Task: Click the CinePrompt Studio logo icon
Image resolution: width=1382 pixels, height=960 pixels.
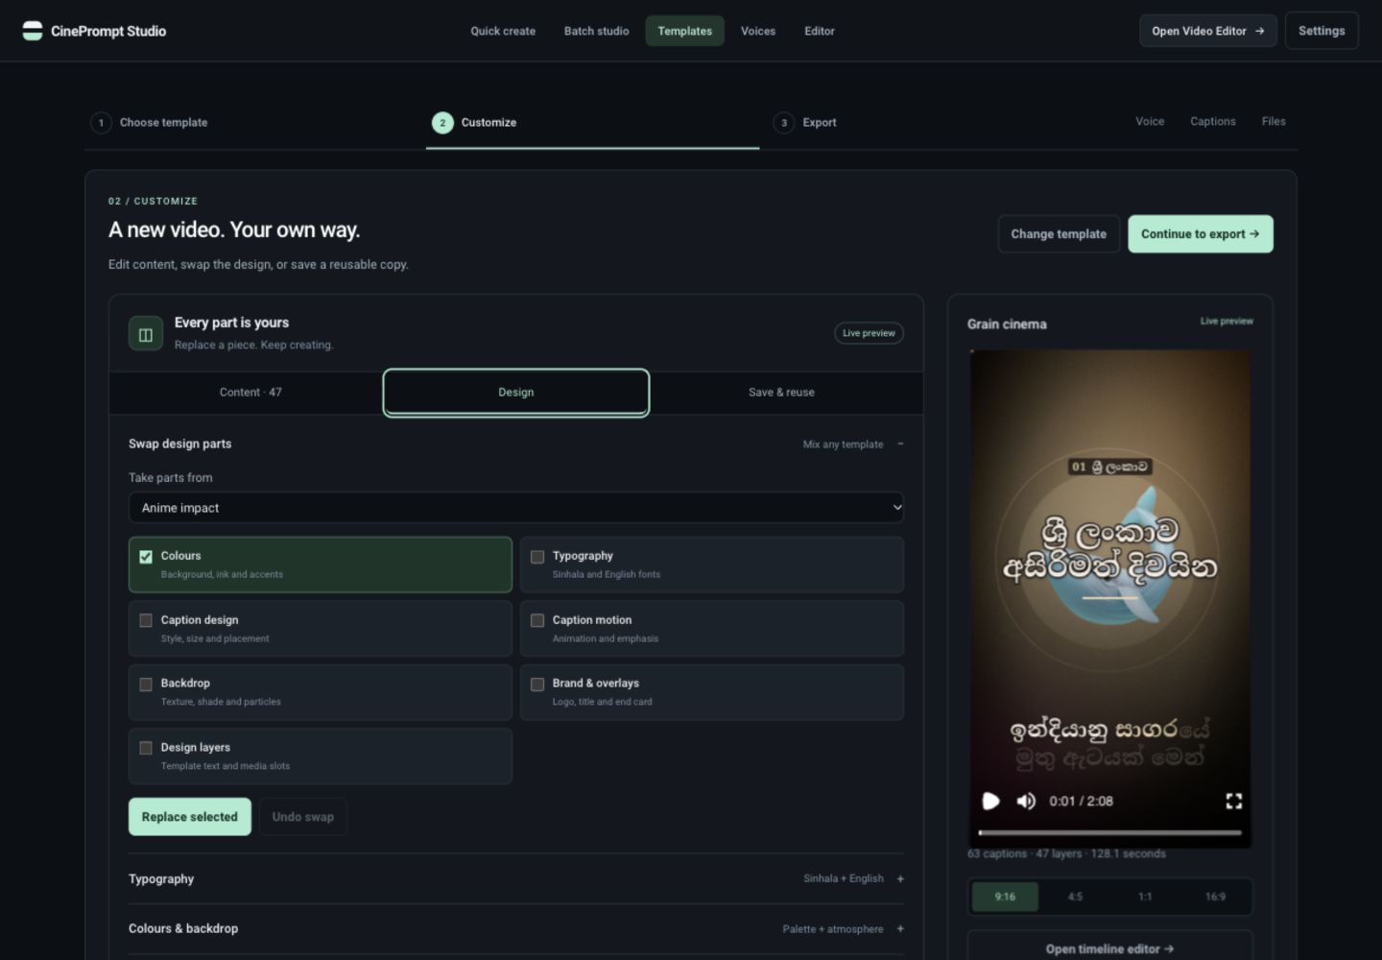Action: 33,31
